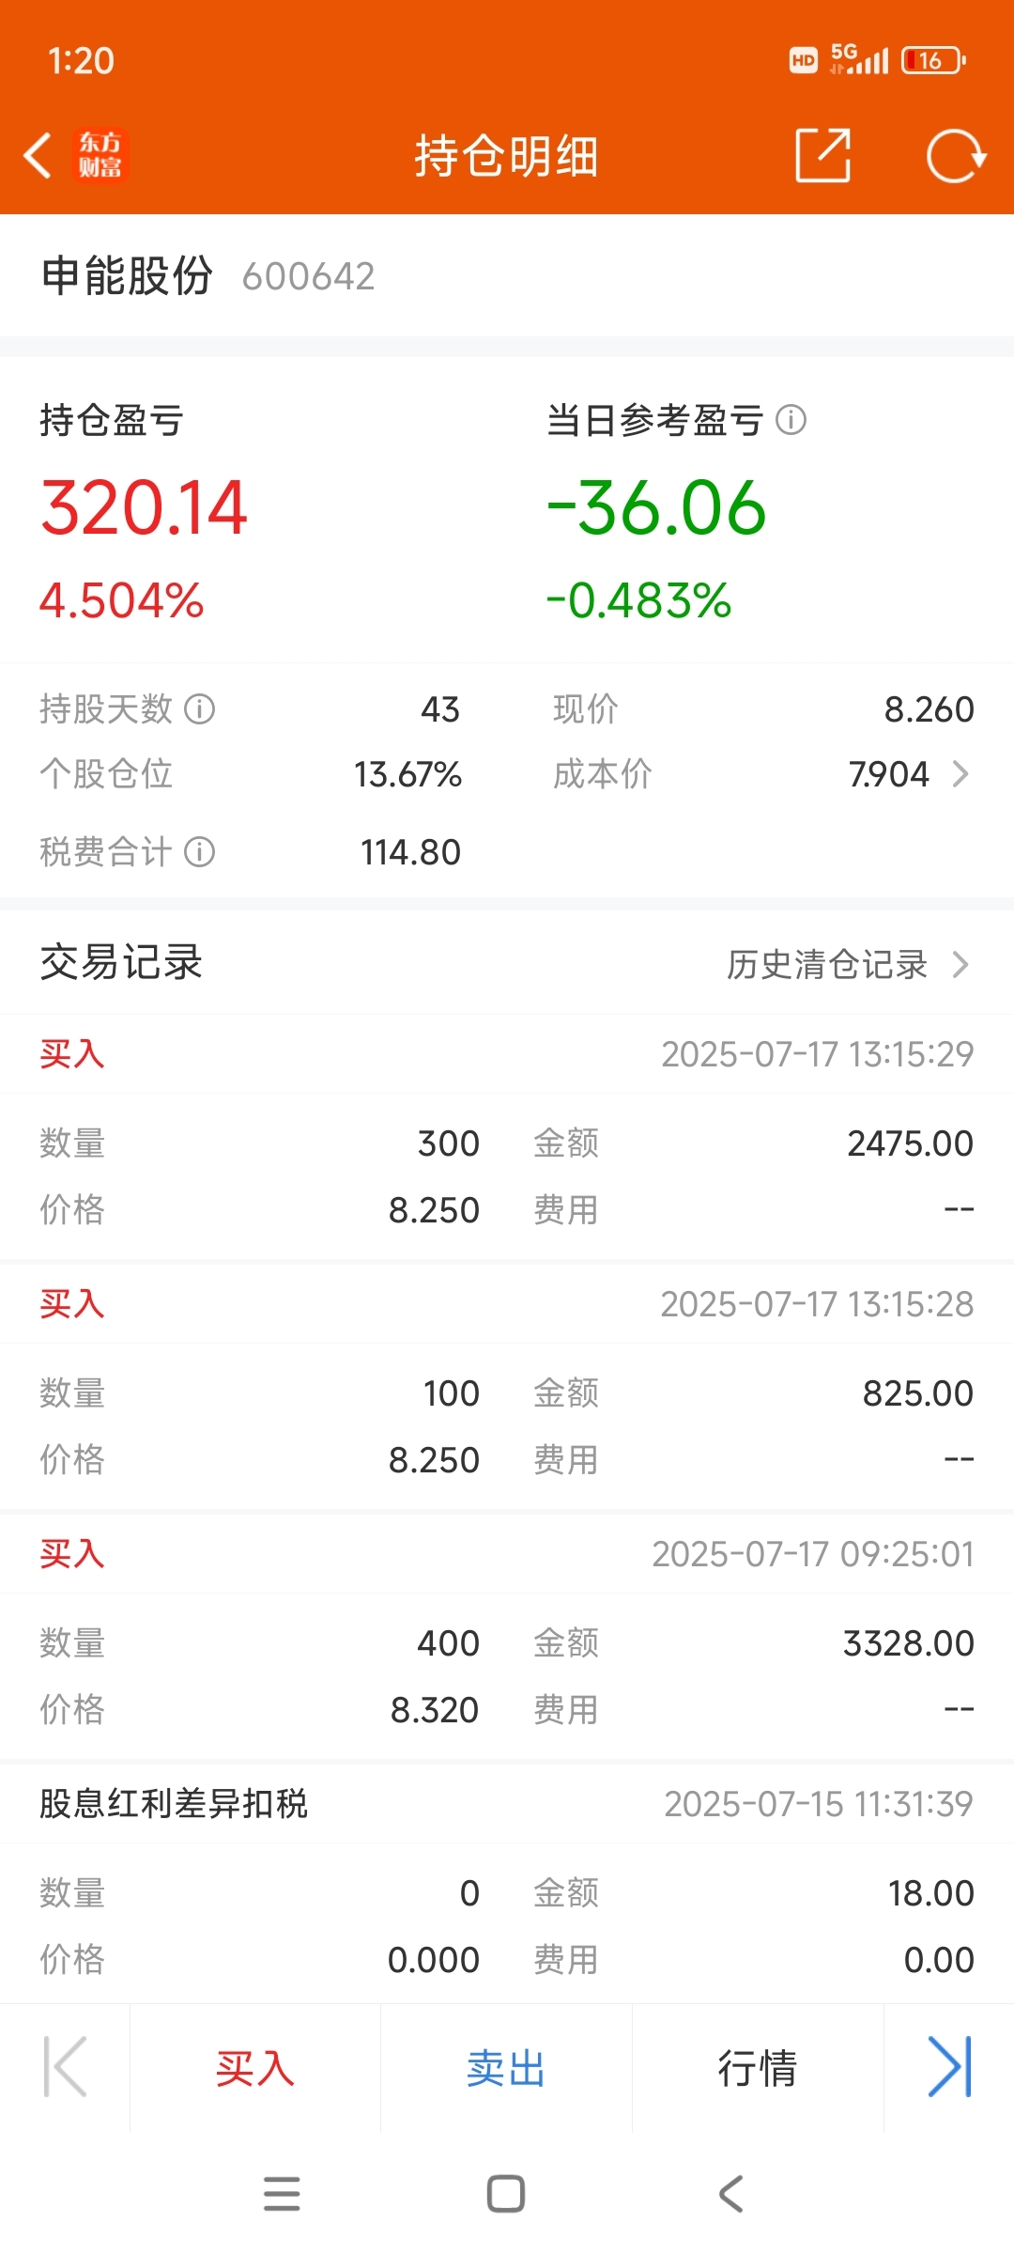Open the 买入 record at 13:15:29

point(507,1138)
